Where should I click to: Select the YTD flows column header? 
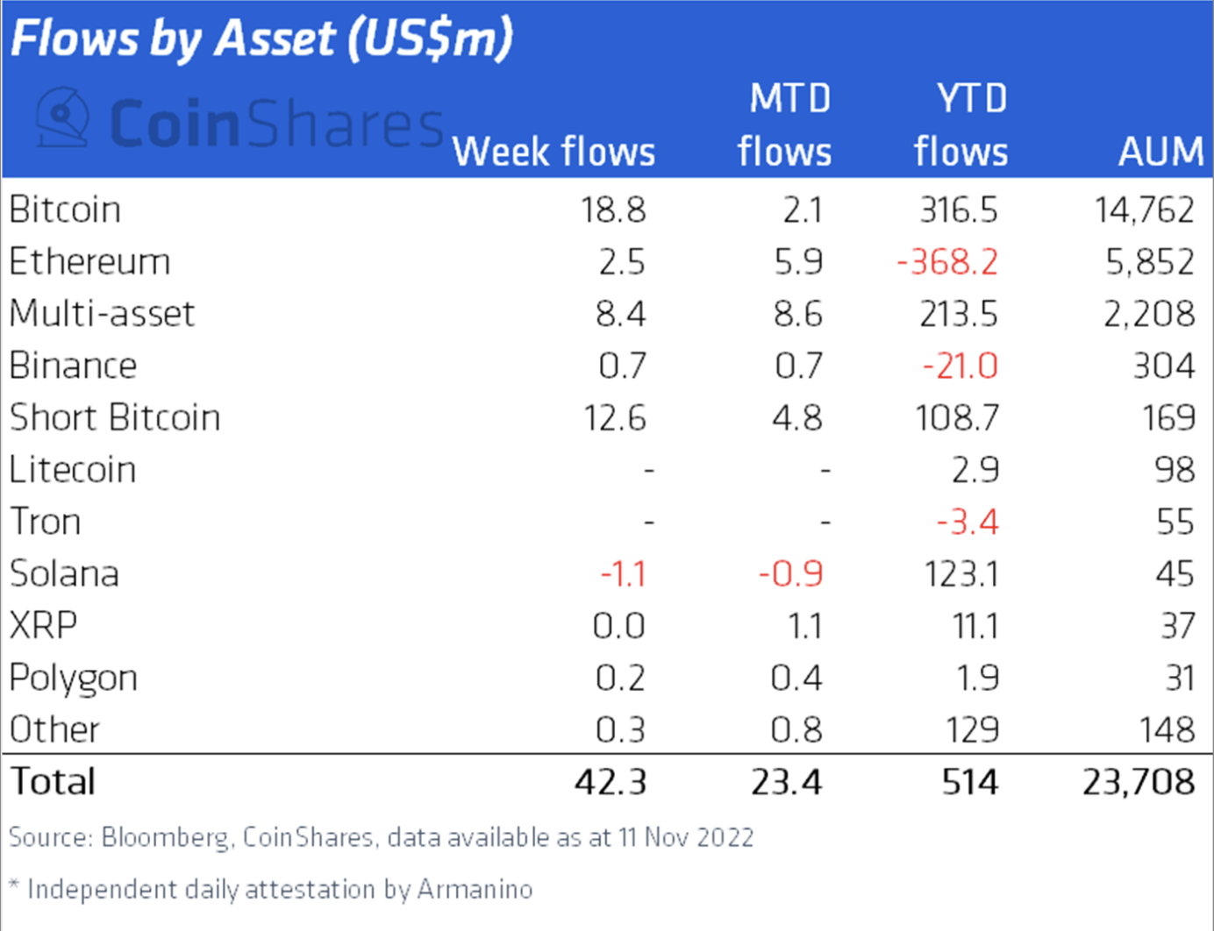pyautogui.click(x=961, y=125)
